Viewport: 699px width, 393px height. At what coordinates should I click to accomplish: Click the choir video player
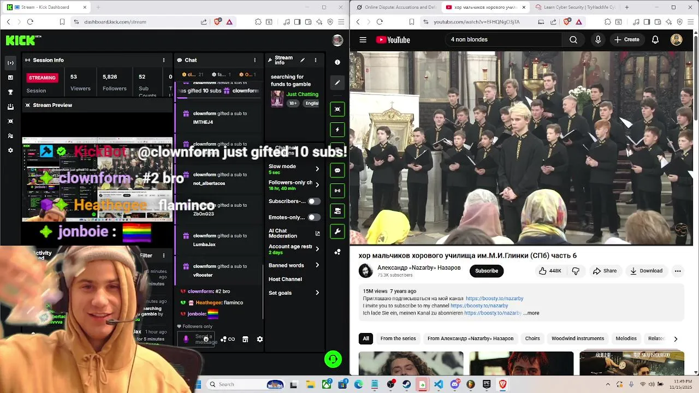click(521, 148)
